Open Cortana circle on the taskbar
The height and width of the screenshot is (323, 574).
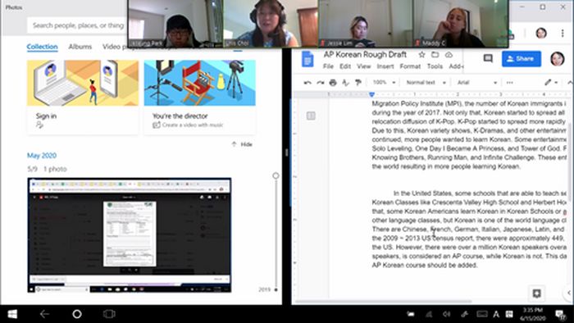[x=77, y=314]
